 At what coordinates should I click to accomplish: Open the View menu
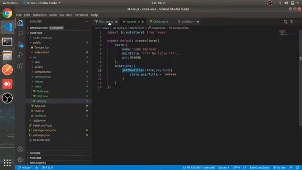pos(53,15)
